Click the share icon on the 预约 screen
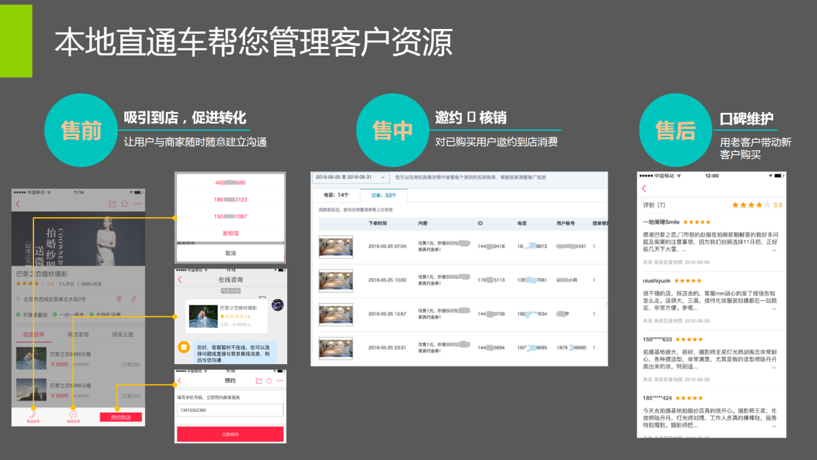Screen dimensions: 817x460 (259, 381)
